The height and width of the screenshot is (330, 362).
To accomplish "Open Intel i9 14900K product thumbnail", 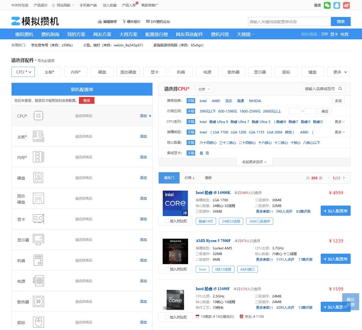I will 175,203.
